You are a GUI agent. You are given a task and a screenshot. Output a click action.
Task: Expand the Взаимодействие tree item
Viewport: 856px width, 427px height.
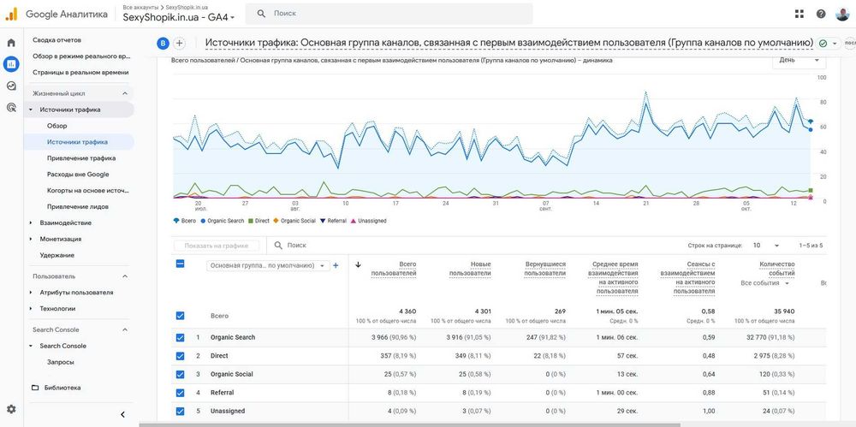click(x=31, y=222)
